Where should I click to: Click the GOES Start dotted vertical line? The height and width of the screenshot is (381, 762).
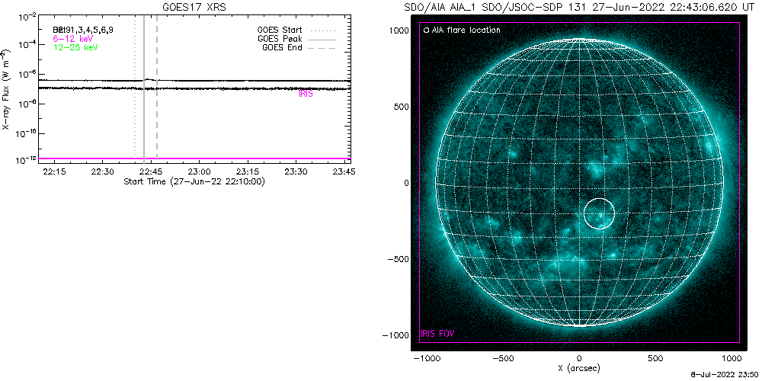coord(135,89)
